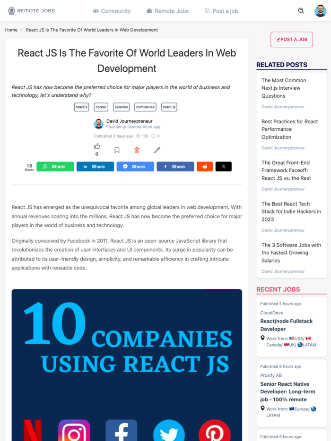Click the comments bubble icon
Screen dimensions: 331x441
coord(153,136)
